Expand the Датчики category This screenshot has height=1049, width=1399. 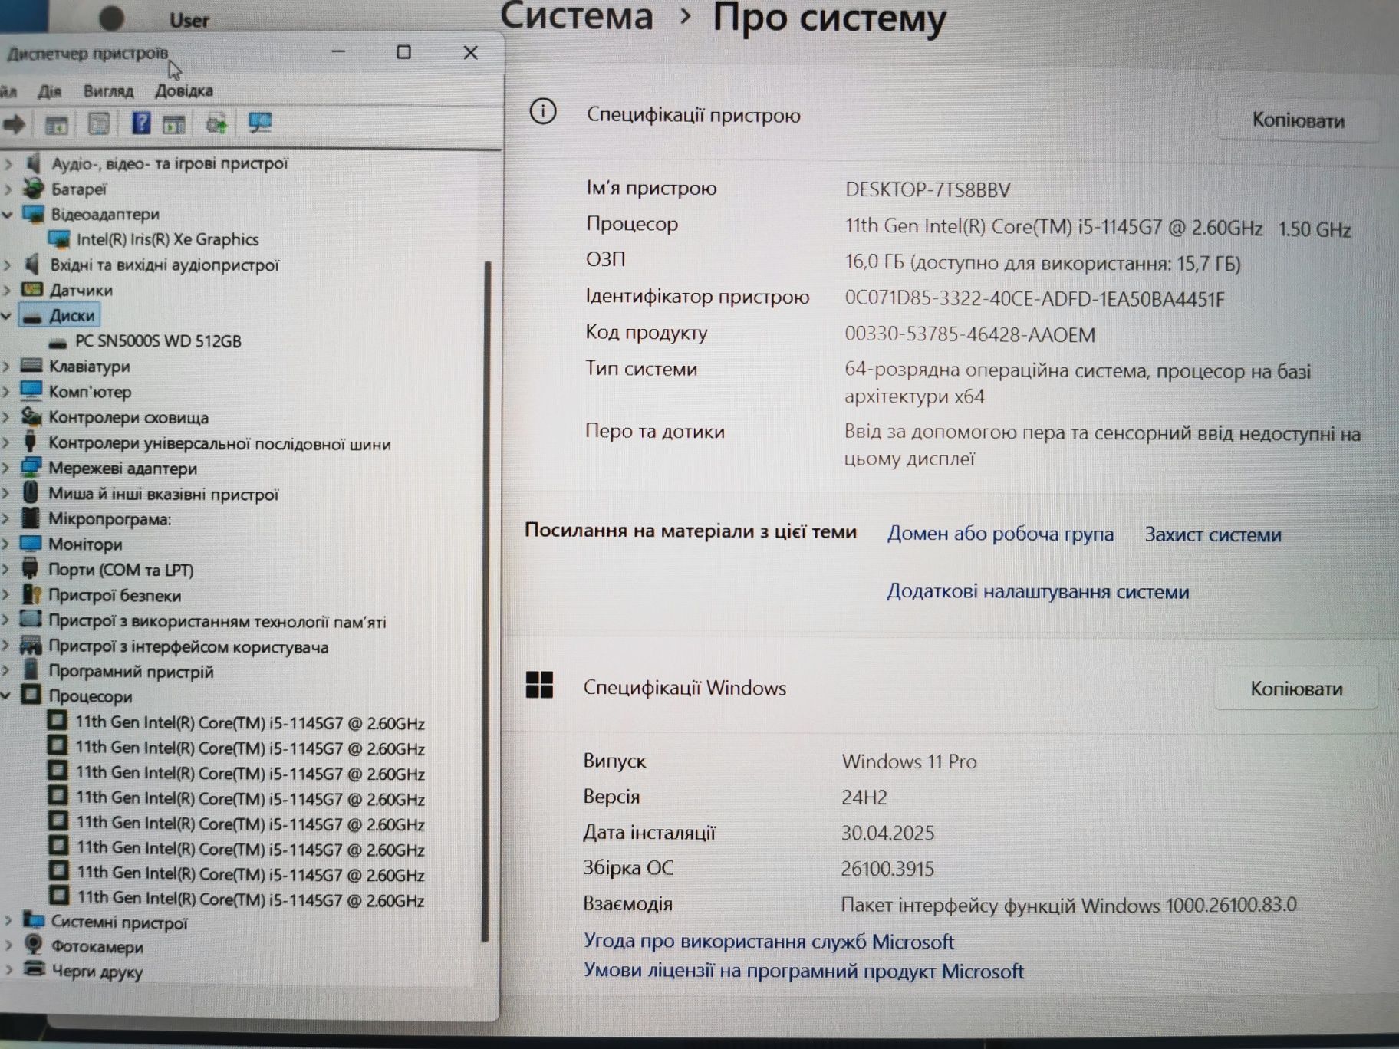tap(8, 290)
